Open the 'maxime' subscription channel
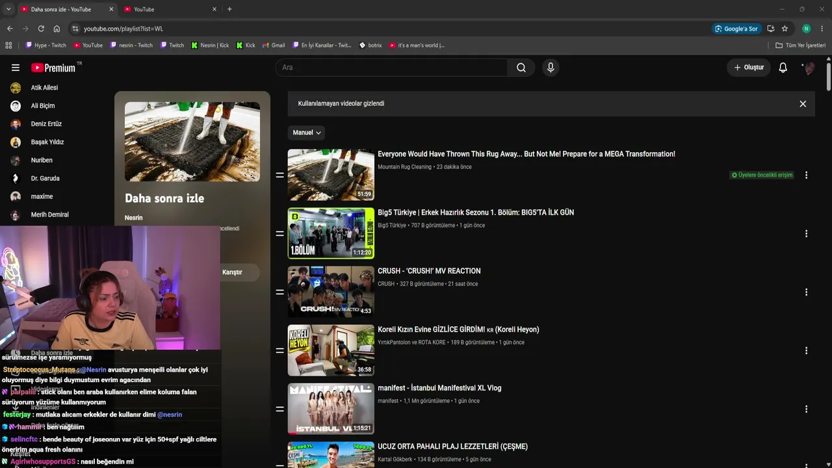Screen dimensions: 832x468 [42, 197]
